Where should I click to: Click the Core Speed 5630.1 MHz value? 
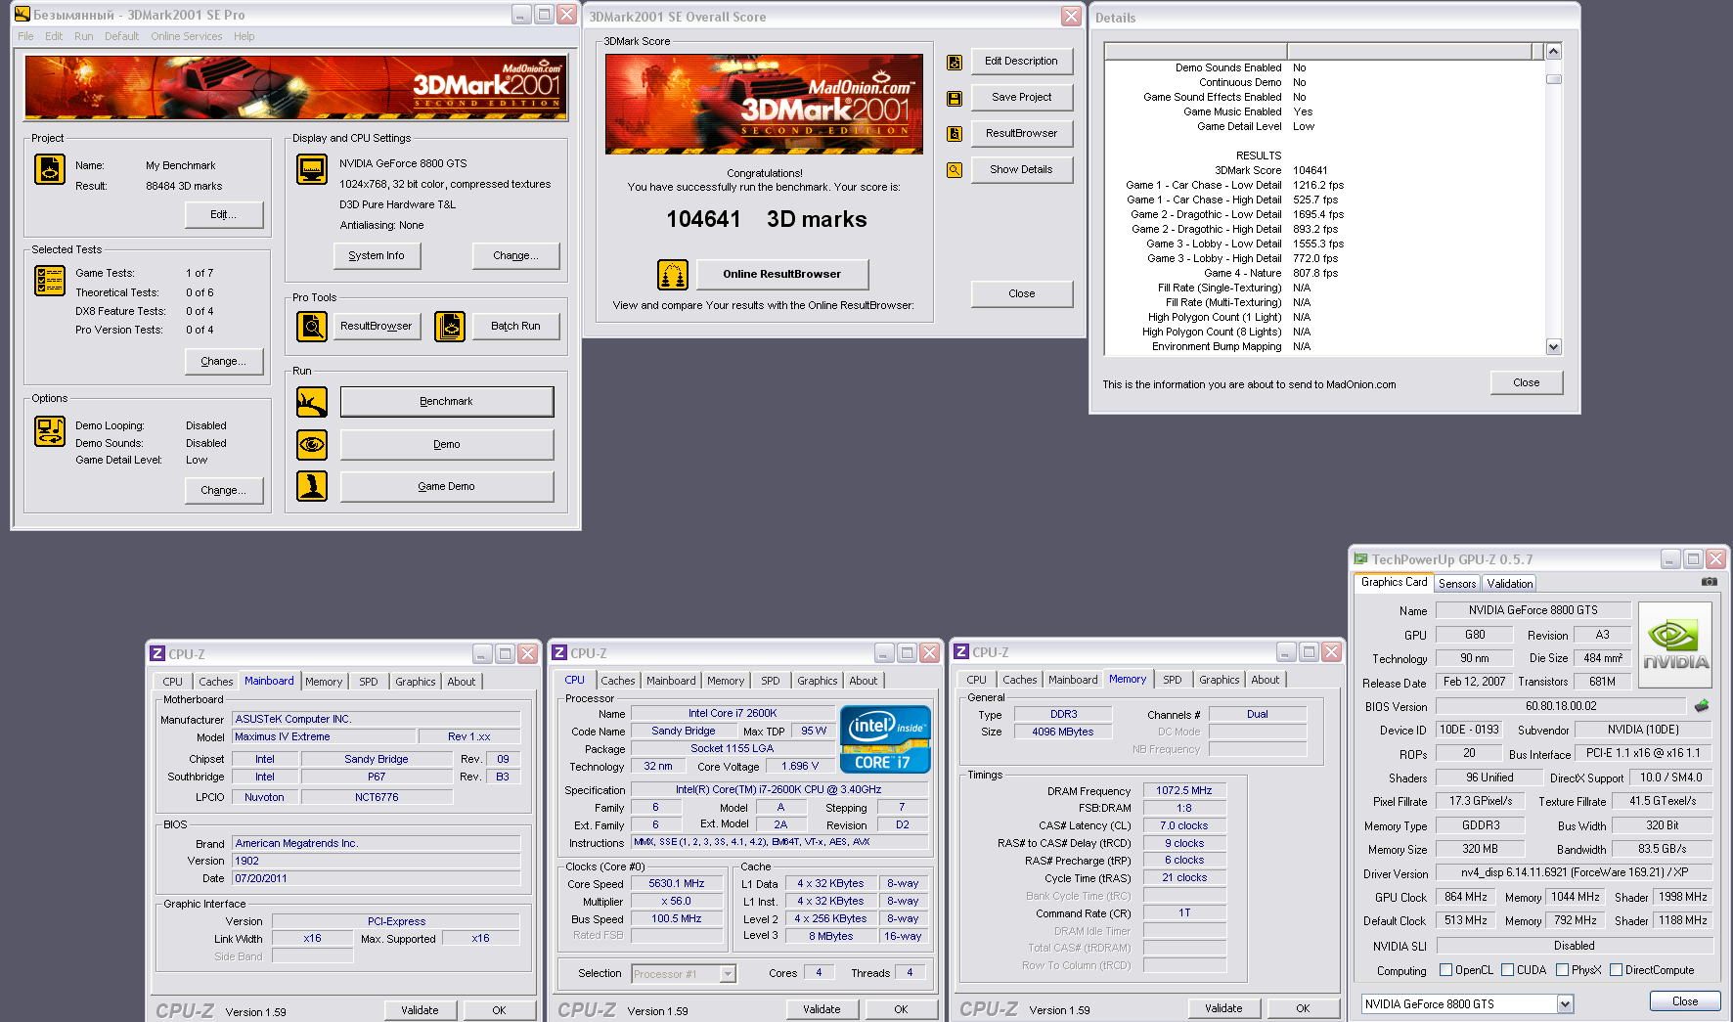[x=677, y=884]
